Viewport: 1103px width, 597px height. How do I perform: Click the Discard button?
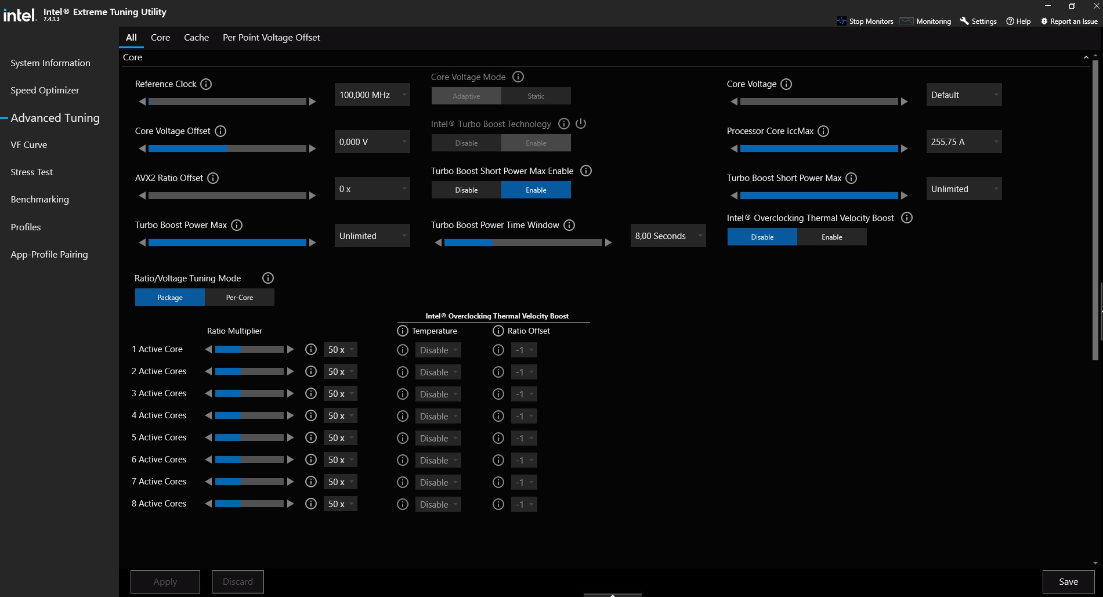[238, 582]
